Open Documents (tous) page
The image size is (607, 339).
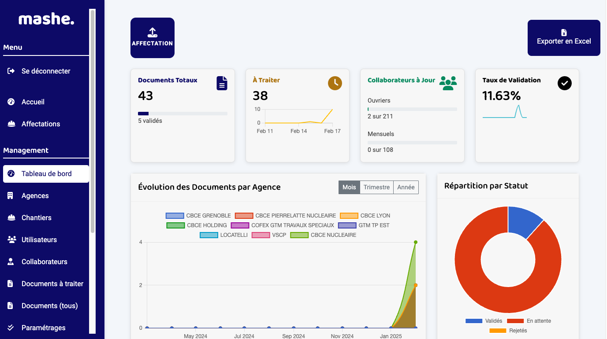click(x=46, y=306)
